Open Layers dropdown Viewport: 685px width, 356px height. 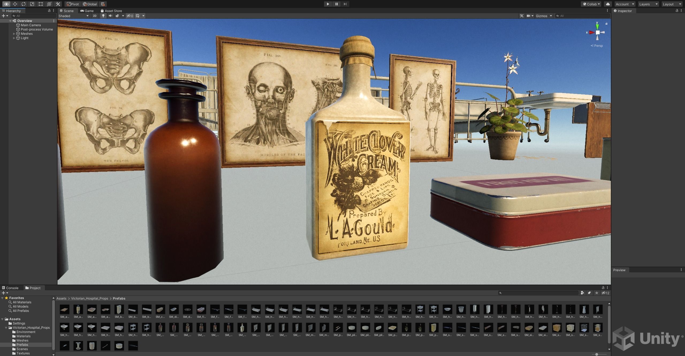[x=648, y=4]
